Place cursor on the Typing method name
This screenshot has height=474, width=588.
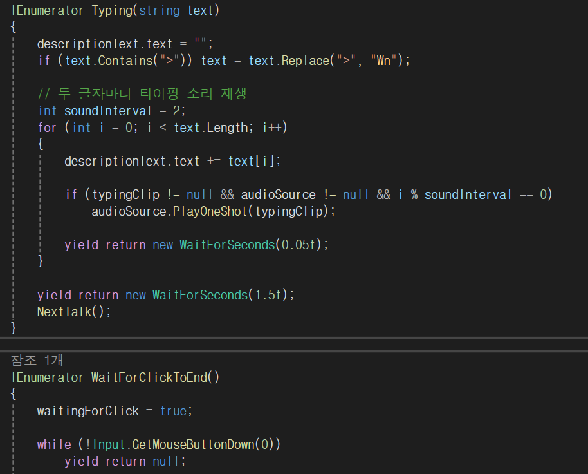pos(112,10)
